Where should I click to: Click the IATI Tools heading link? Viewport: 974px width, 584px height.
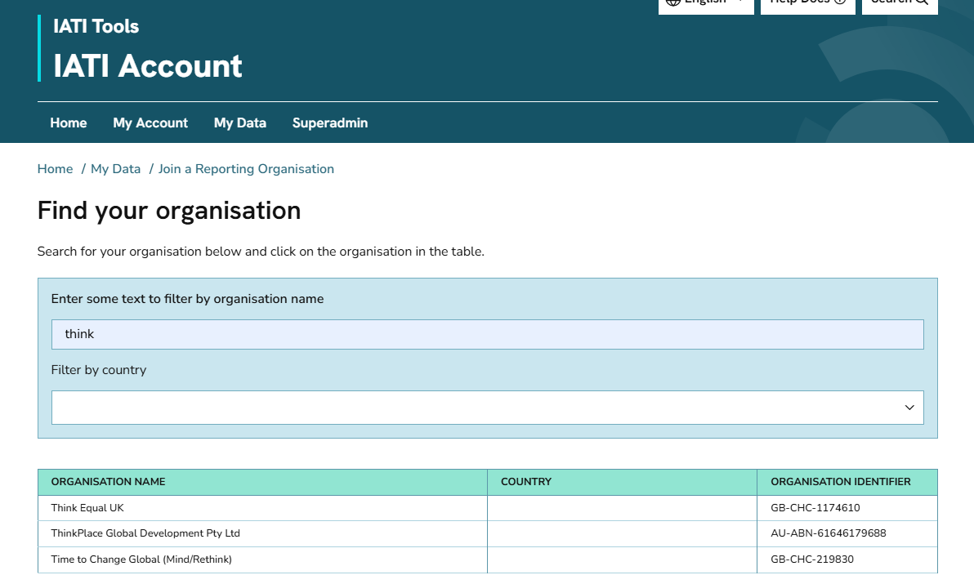point(96,26)
